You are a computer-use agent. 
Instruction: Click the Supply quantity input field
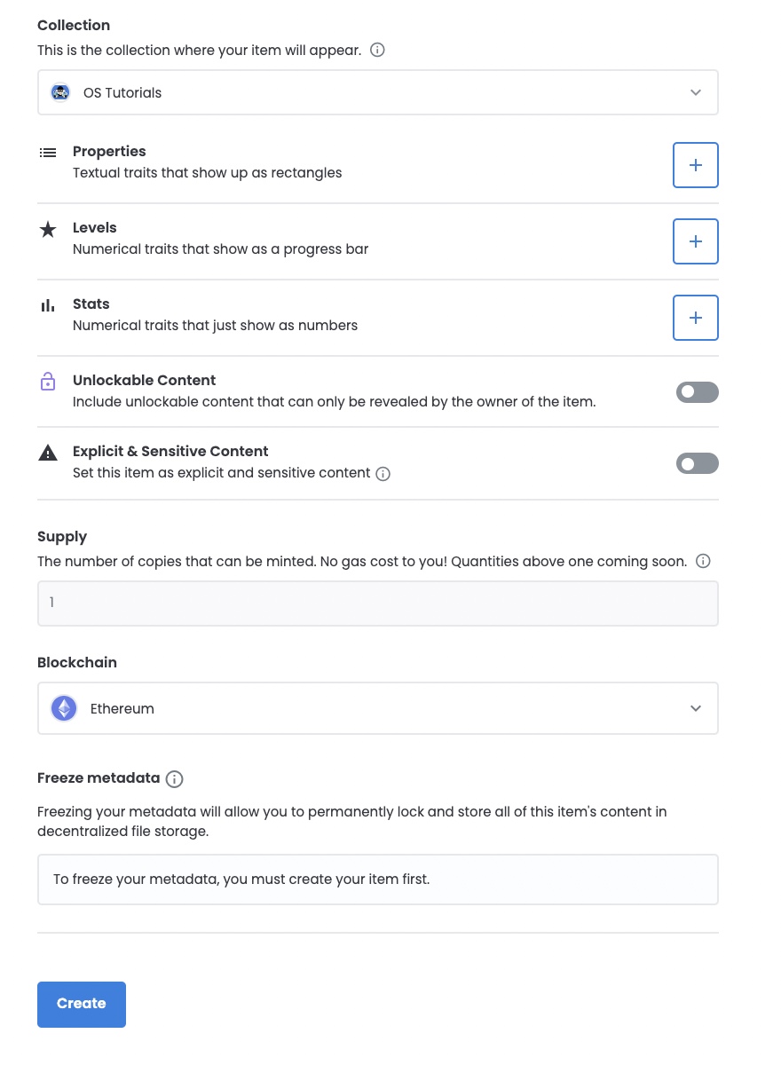coord(377,603)
